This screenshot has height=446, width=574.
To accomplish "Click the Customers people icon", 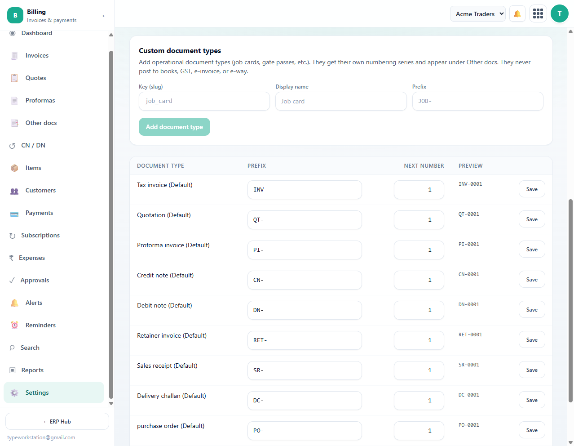I will point(14,191).
